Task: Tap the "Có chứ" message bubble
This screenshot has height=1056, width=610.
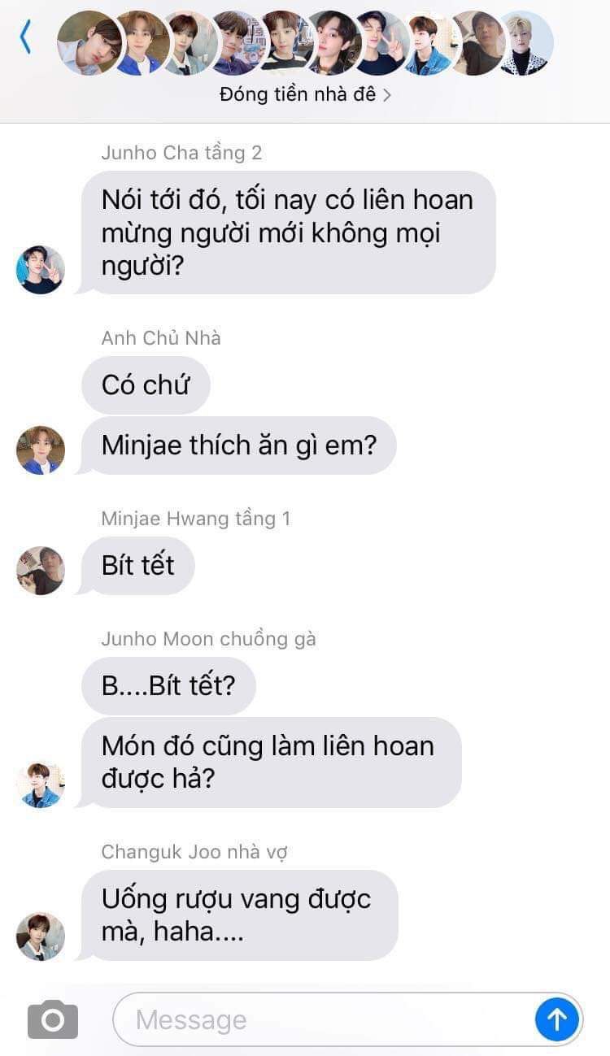Action: [x=146, y=385]
